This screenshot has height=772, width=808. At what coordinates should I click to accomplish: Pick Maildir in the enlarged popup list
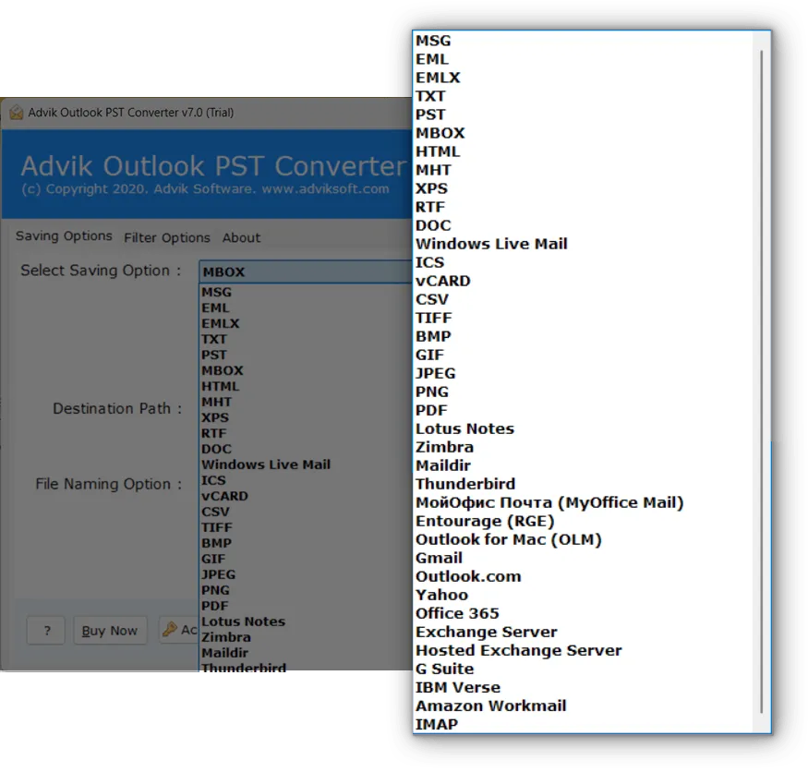[x=443, y=466]
